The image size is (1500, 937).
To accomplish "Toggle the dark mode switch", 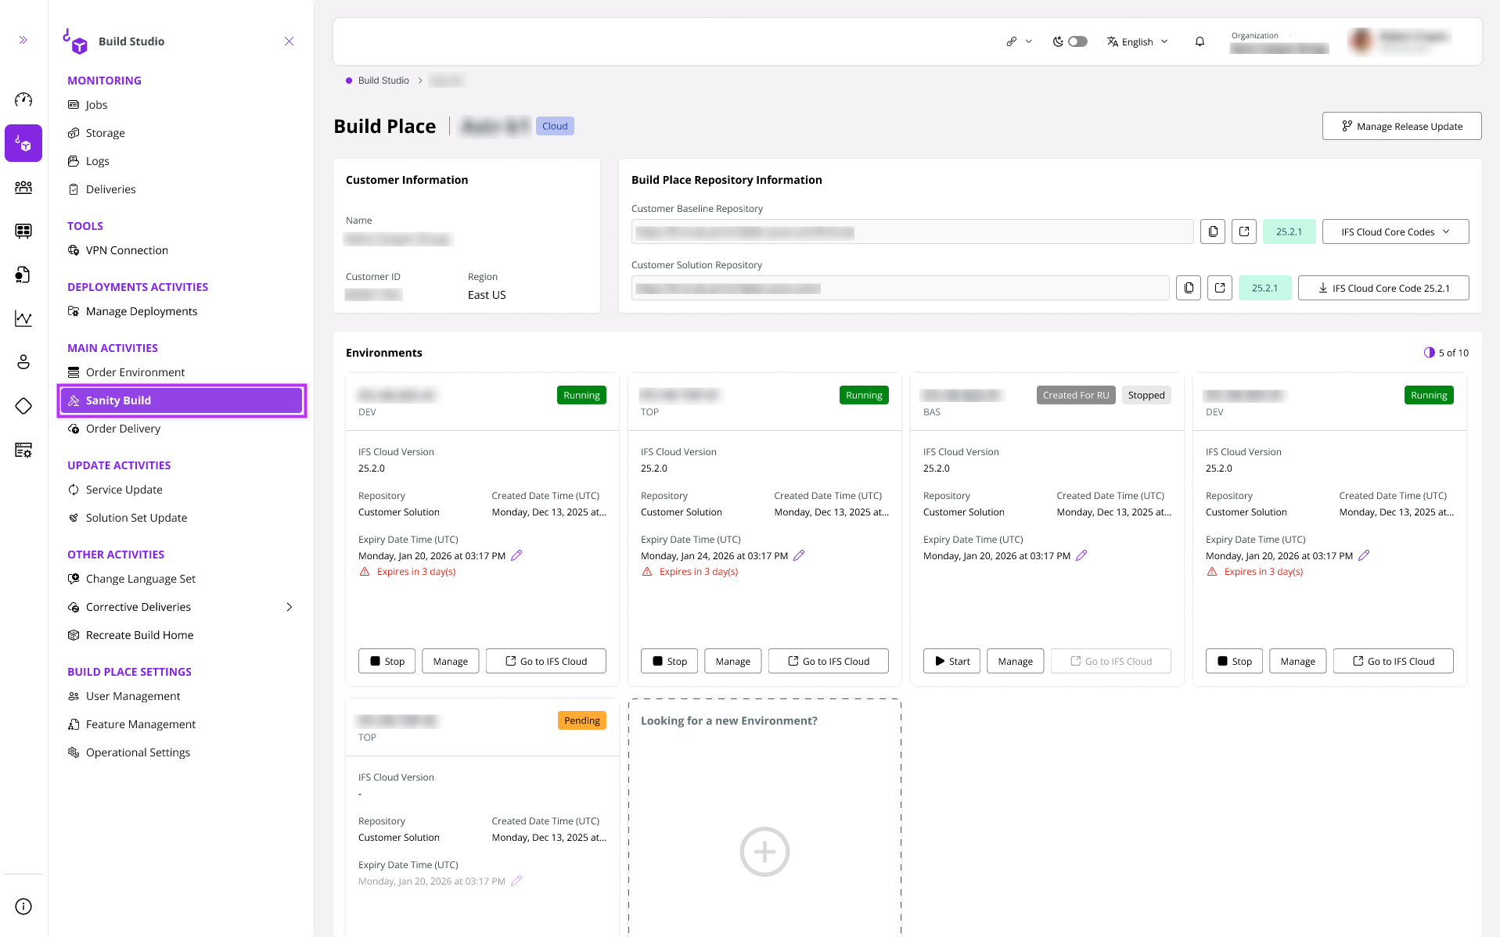I will pos(1077,41).
